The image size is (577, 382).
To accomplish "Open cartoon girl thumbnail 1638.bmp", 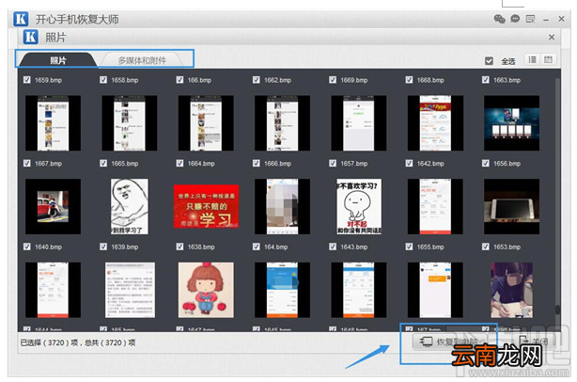I will coord(206,290).
